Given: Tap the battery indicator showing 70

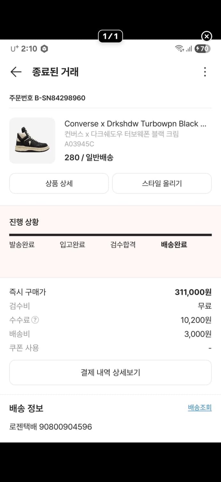Looking at the screenshot, I should click(x=202, y=49).
